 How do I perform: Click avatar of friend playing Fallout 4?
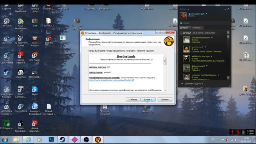[186, 68]
